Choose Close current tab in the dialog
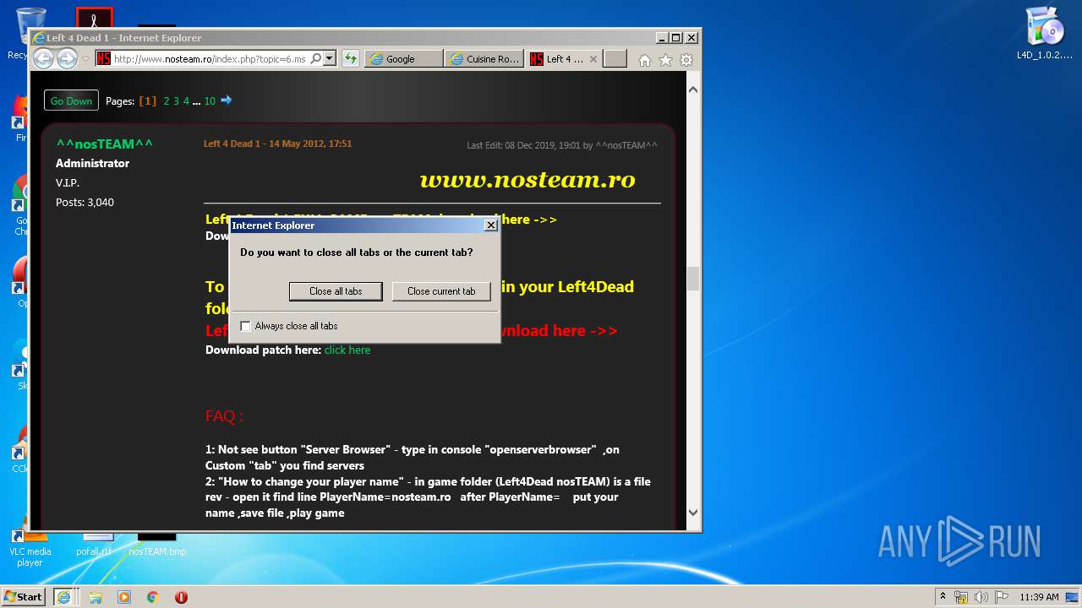This screenshot has height=608, width=1082. click(x=441, y=291)
